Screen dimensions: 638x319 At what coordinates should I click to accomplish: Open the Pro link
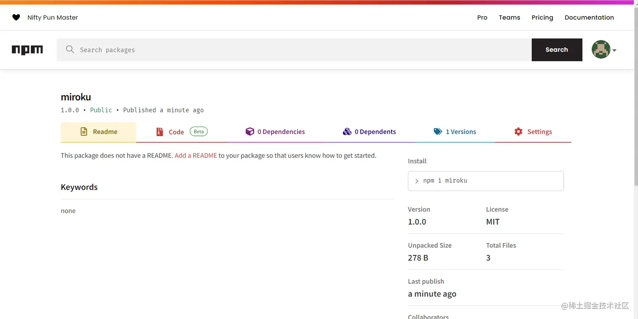482,17
